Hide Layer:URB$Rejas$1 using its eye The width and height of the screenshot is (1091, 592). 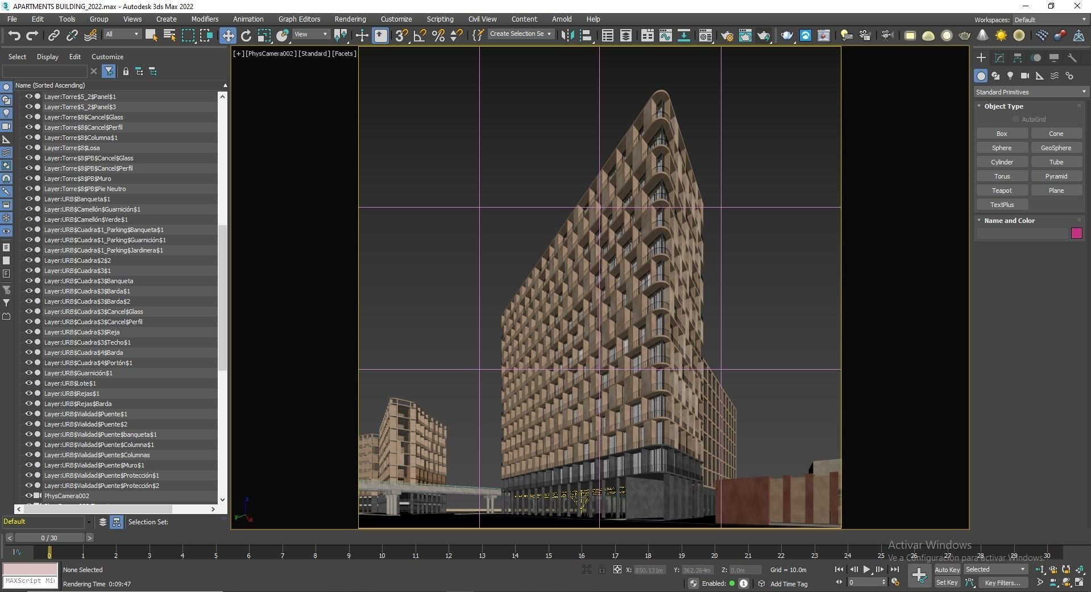(x=28, y=394)
